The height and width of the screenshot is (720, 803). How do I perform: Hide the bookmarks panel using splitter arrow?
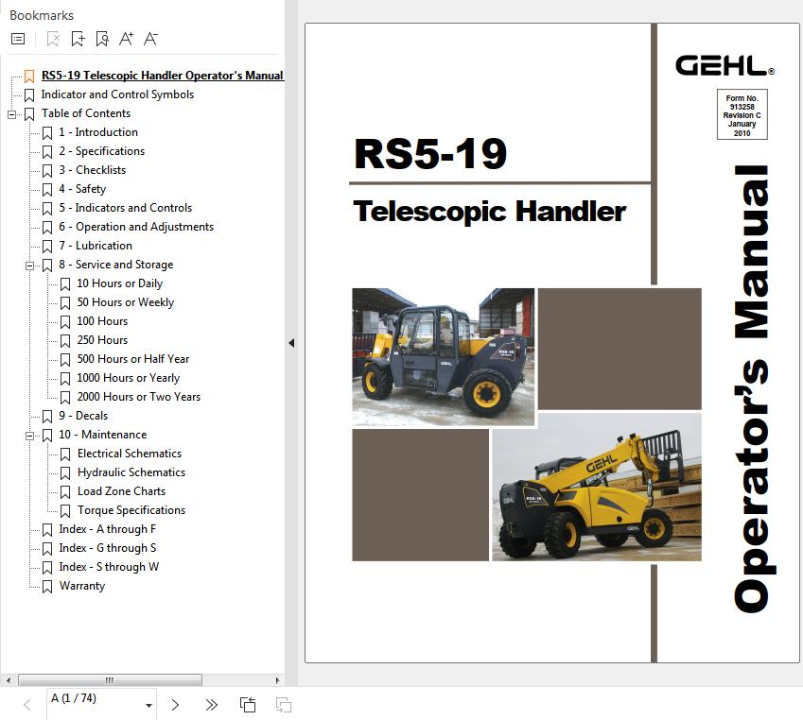(x=291, y=343)
